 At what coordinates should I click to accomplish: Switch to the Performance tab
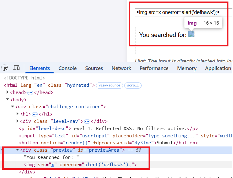(x=154, y=68)
